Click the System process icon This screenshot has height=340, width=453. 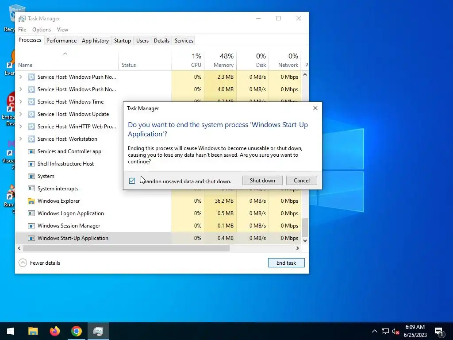[31, 176]
